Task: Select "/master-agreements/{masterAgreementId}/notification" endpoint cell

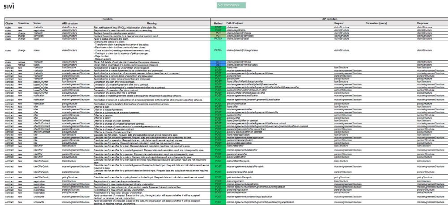Action: (280, 100)
